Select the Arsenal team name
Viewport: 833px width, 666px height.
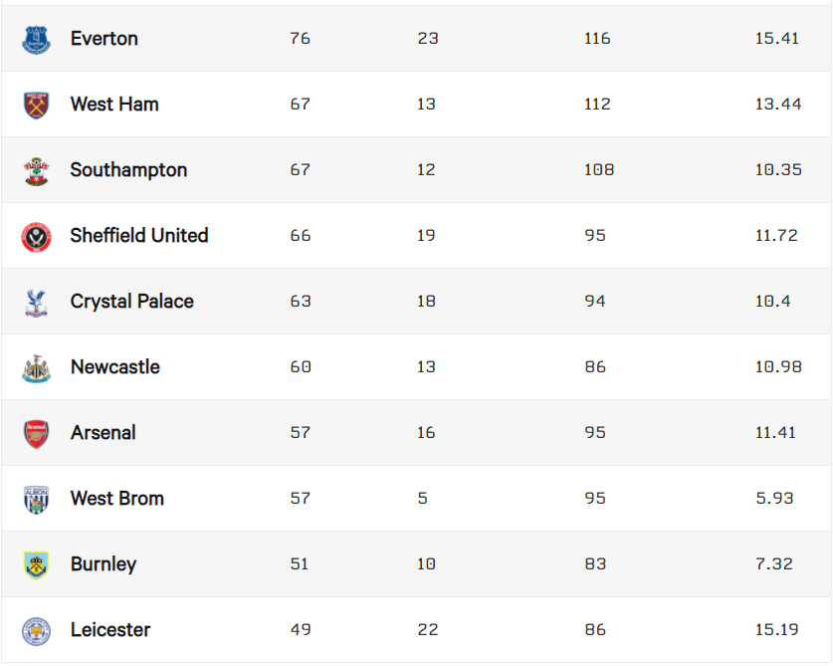pyautogui.click(x=104, y=433)
